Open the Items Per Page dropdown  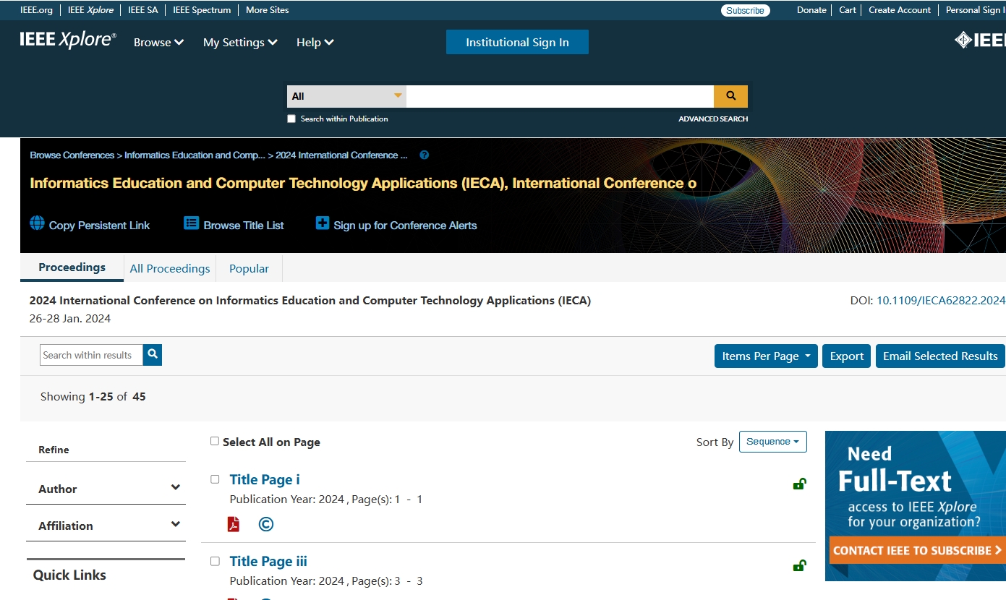point(766,356)
